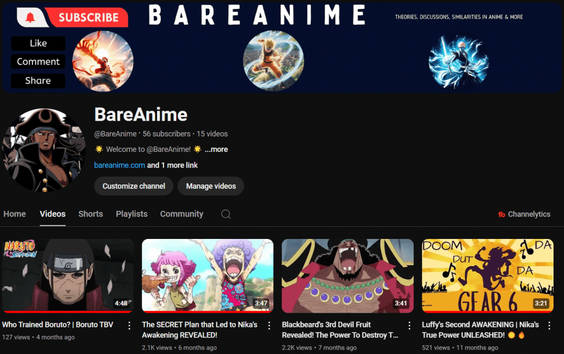Open options menu for SECRET Plan Nika video
The height and width of the screenshot is (354, 564).
pyautogui.click(x=269, y=325)
